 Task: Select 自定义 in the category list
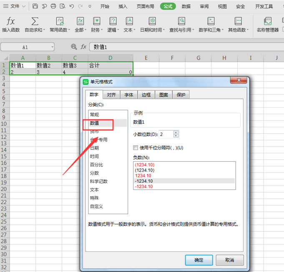(x=108, y=206)
